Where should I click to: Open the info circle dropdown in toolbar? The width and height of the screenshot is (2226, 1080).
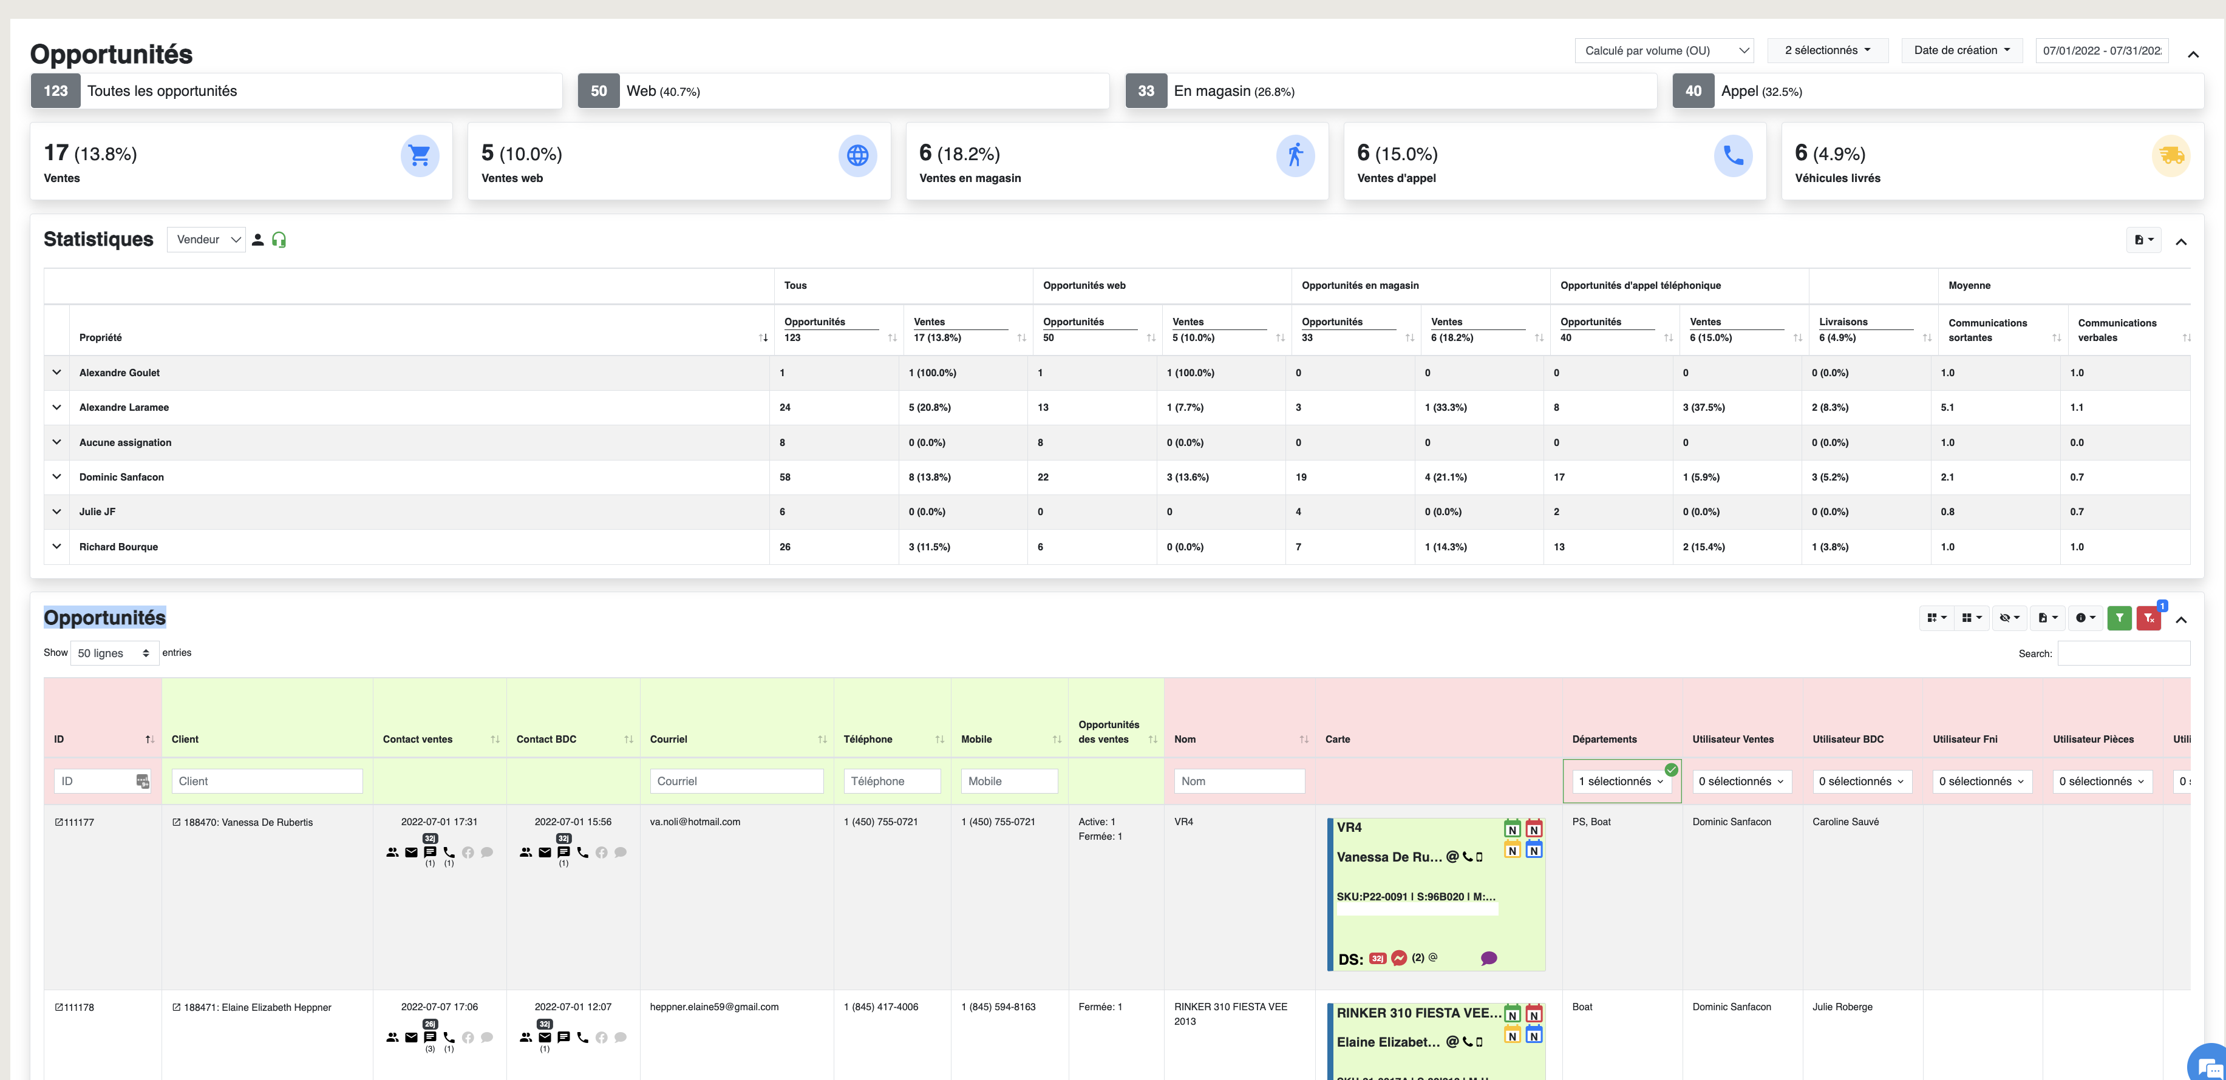pos(2085,618)
